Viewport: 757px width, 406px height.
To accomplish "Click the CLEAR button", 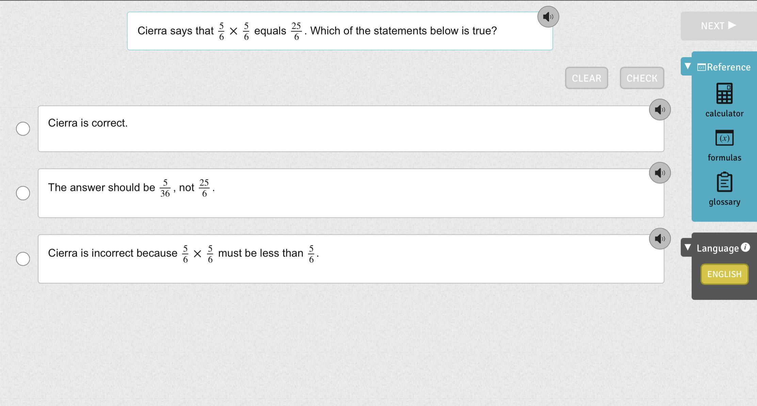I will tap(586, 78).
